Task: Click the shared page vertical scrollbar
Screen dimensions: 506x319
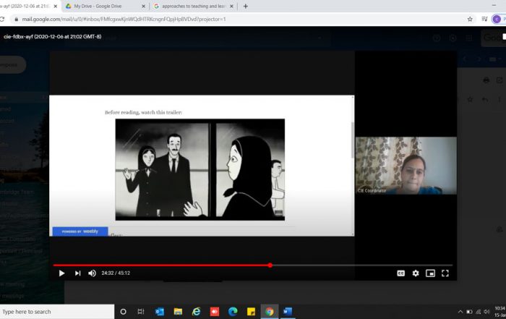Action: coord(353,140)
